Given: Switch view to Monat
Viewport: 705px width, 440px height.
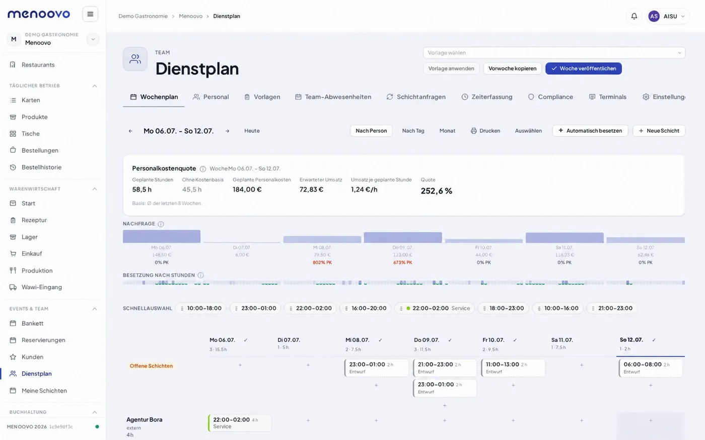Looking at the screenshot, I should [447, 131].
